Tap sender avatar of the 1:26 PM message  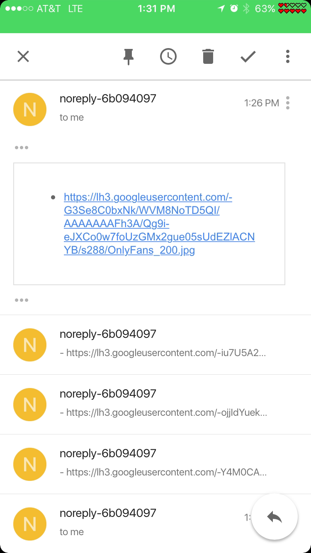pyautogui.click(x=30, y=109)
